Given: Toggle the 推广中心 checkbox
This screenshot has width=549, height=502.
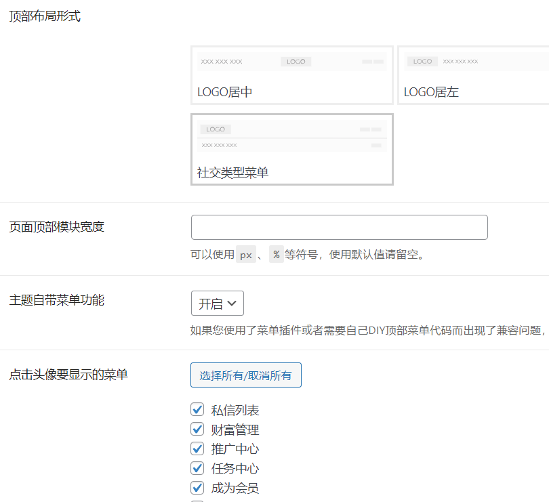Looking at the screenshot, I should pos(197,448).
